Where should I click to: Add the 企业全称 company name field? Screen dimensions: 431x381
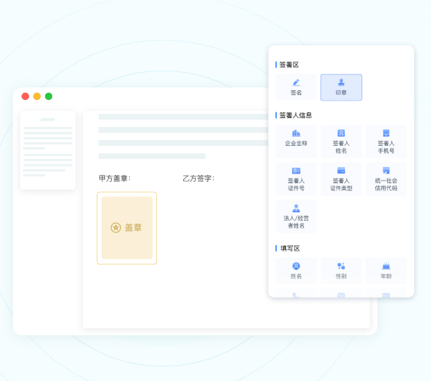pos(296,142)
